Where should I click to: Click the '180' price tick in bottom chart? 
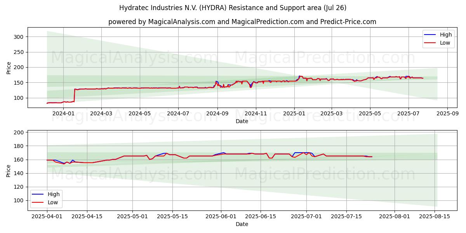click(19, 146)
